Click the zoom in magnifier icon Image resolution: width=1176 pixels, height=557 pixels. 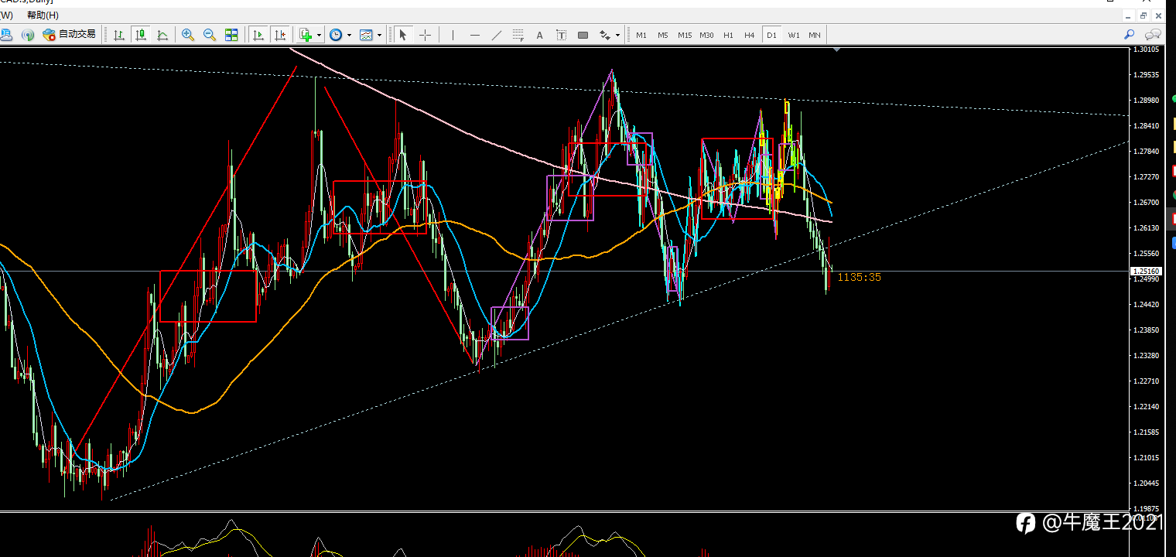[187, 35]
